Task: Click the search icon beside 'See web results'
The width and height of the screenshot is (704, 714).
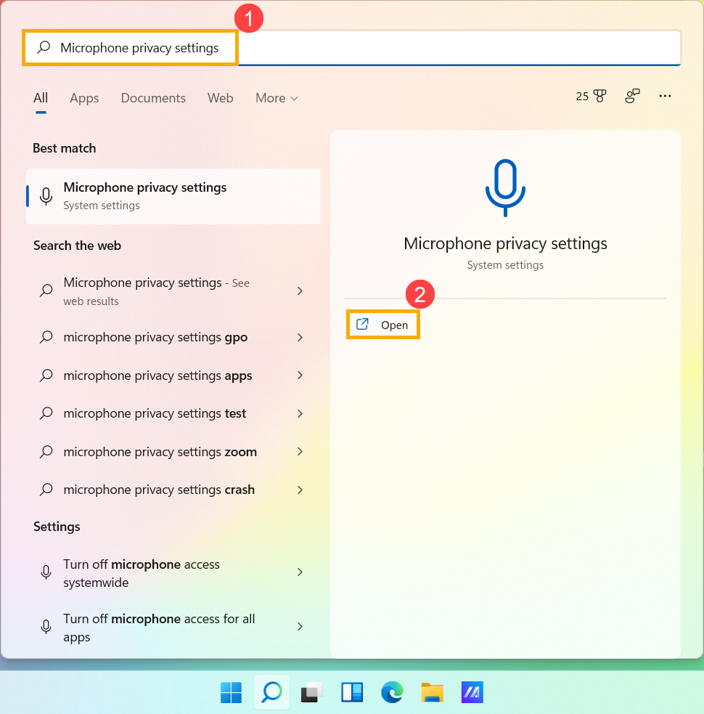Action: tap(46, 291)
